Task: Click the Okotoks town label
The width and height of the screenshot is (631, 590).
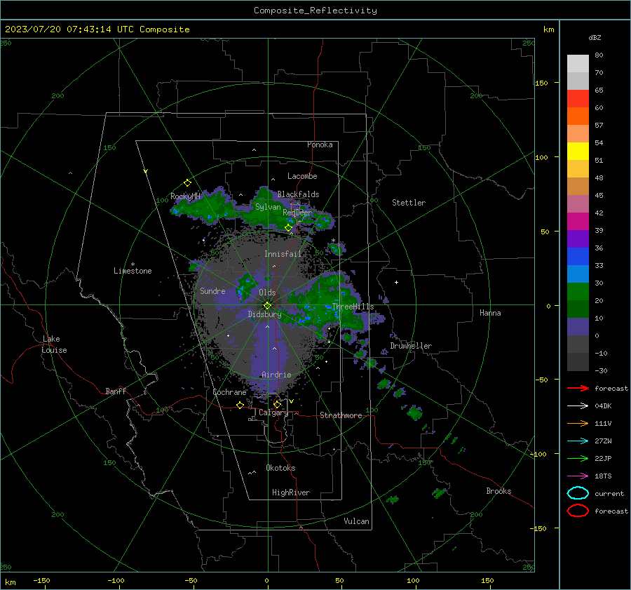Action: pos(280,468)
